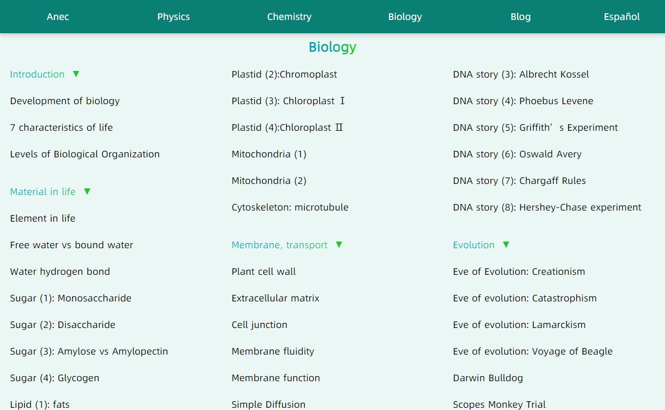Collapse the Introduction section arrow
Viewport: 665px width, 410px height.
coord(76,74)
